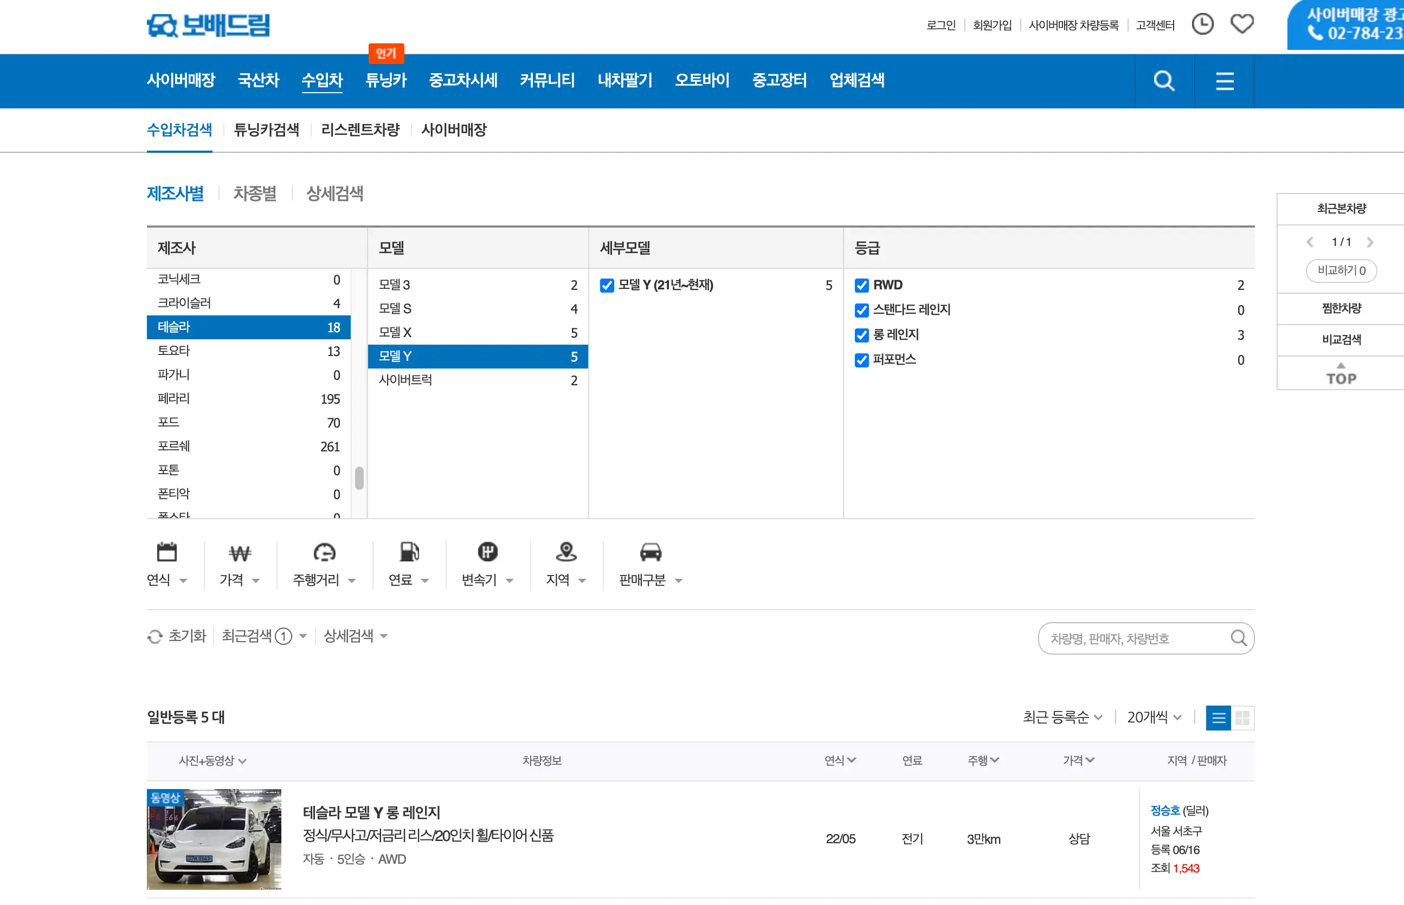The height and width of the screenshot is (905, 1404).
Task: Open 고객센터 link
Action: (x=1155, y=25)
